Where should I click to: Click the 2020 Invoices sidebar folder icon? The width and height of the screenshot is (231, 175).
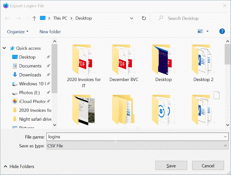(x=15, y=110)
